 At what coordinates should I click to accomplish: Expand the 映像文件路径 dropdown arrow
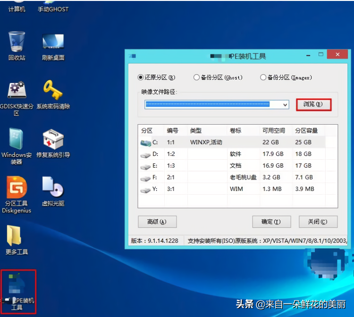[285, 104]
